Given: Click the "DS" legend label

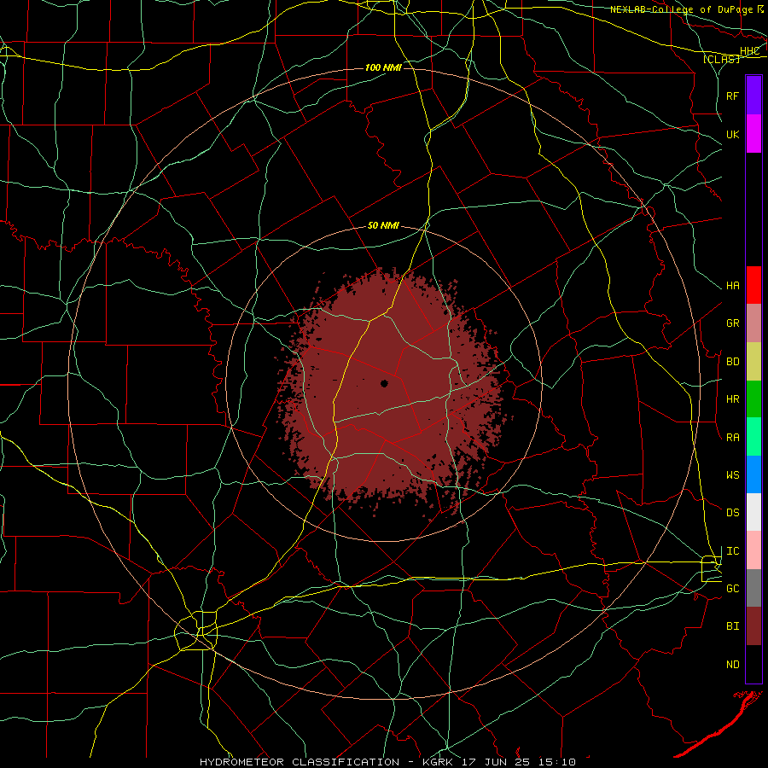Looking at the screenshot, I should tap(733, 513).
